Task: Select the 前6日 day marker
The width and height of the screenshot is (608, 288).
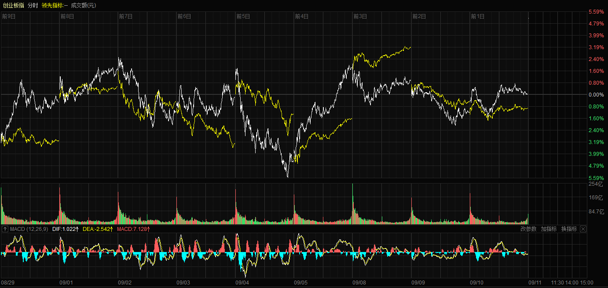Action: [184, 16]
